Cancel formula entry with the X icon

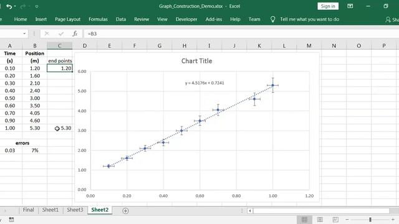pos(47,34)
